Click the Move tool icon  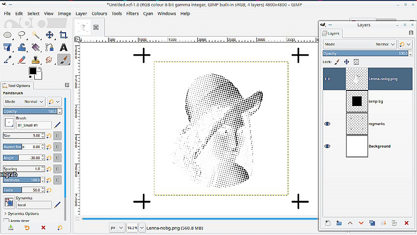click(x=49, y=35)
